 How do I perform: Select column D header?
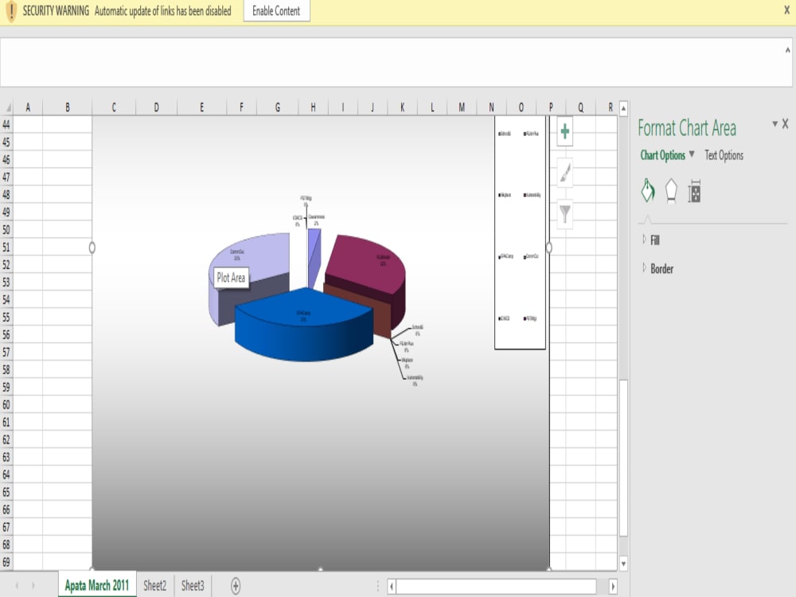click(x=156, y=107)
